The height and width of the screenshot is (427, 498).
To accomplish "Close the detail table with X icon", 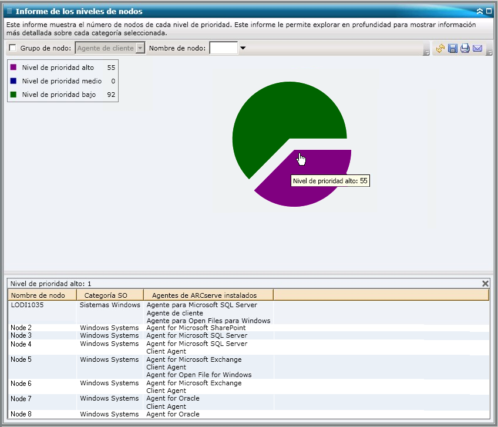I will click(x=485, y=284).
